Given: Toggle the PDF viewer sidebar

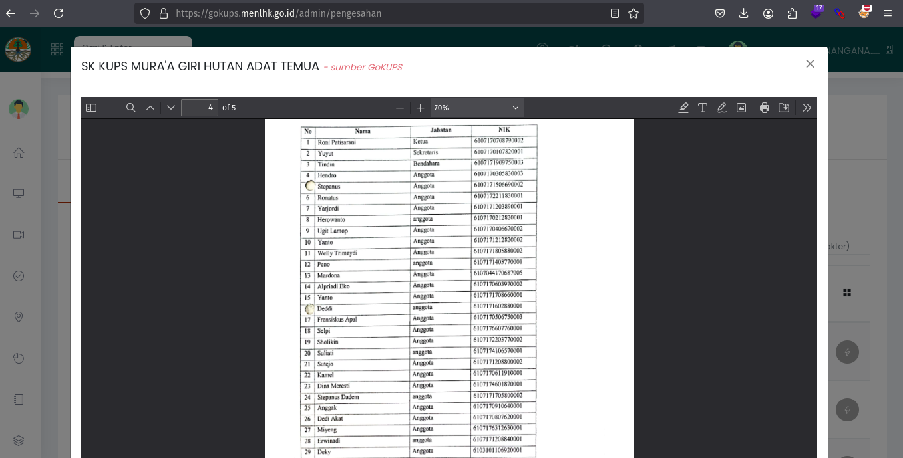Looking at the screenshot, I should [92, 108].
